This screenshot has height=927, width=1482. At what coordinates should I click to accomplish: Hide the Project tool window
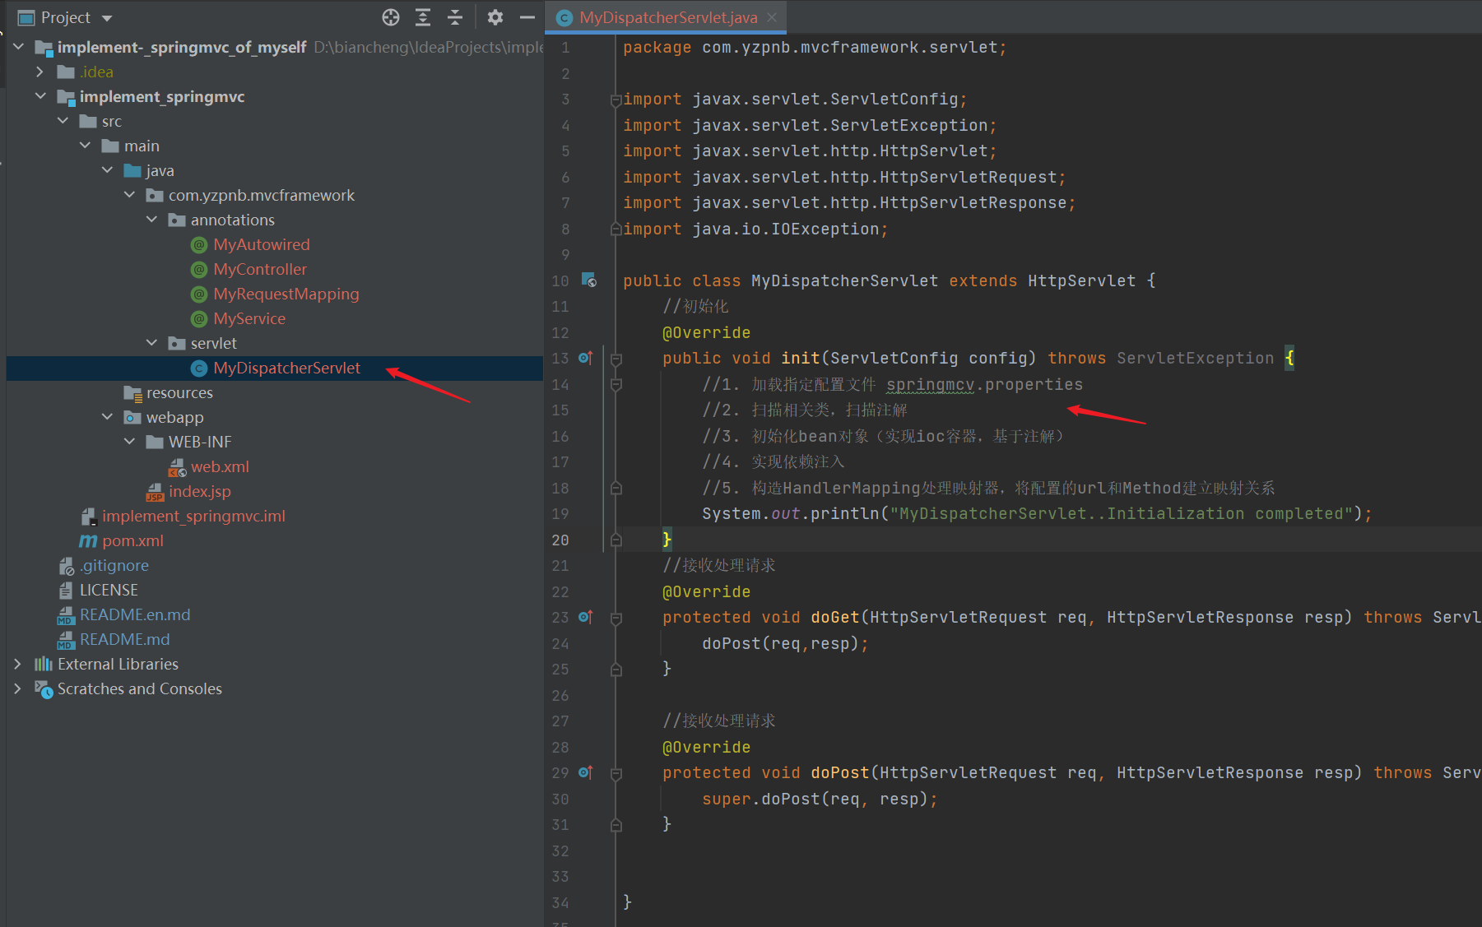(527, 17)
